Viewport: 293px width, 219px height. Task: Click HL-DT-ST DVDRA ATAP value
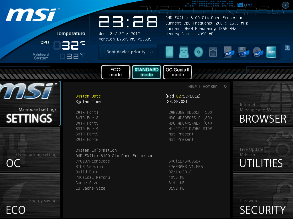(190, 129)
